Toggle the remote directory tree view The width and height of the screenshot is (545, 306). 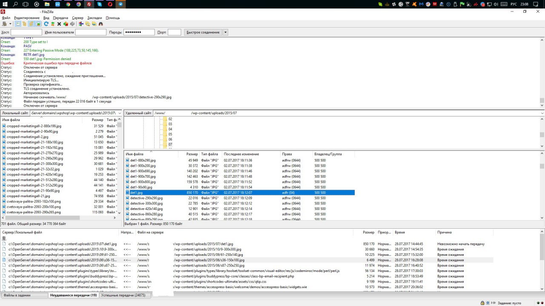tap(31, 24)
